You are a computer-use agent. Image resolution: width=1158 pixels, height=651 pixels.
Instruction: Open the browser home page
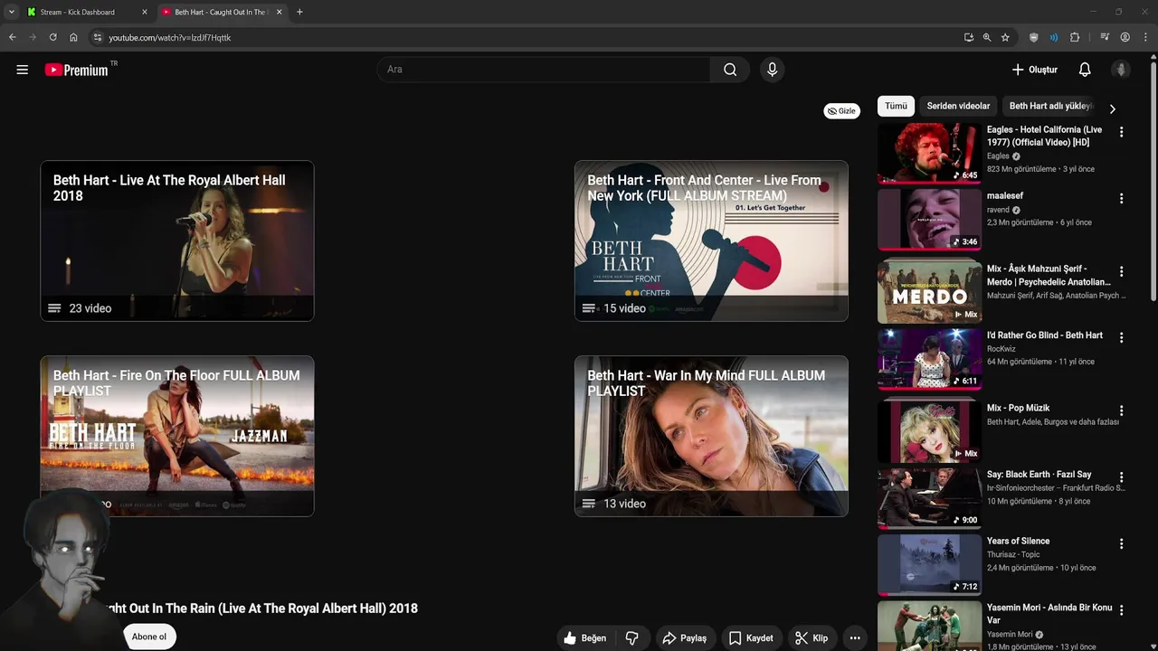[73, 37]
